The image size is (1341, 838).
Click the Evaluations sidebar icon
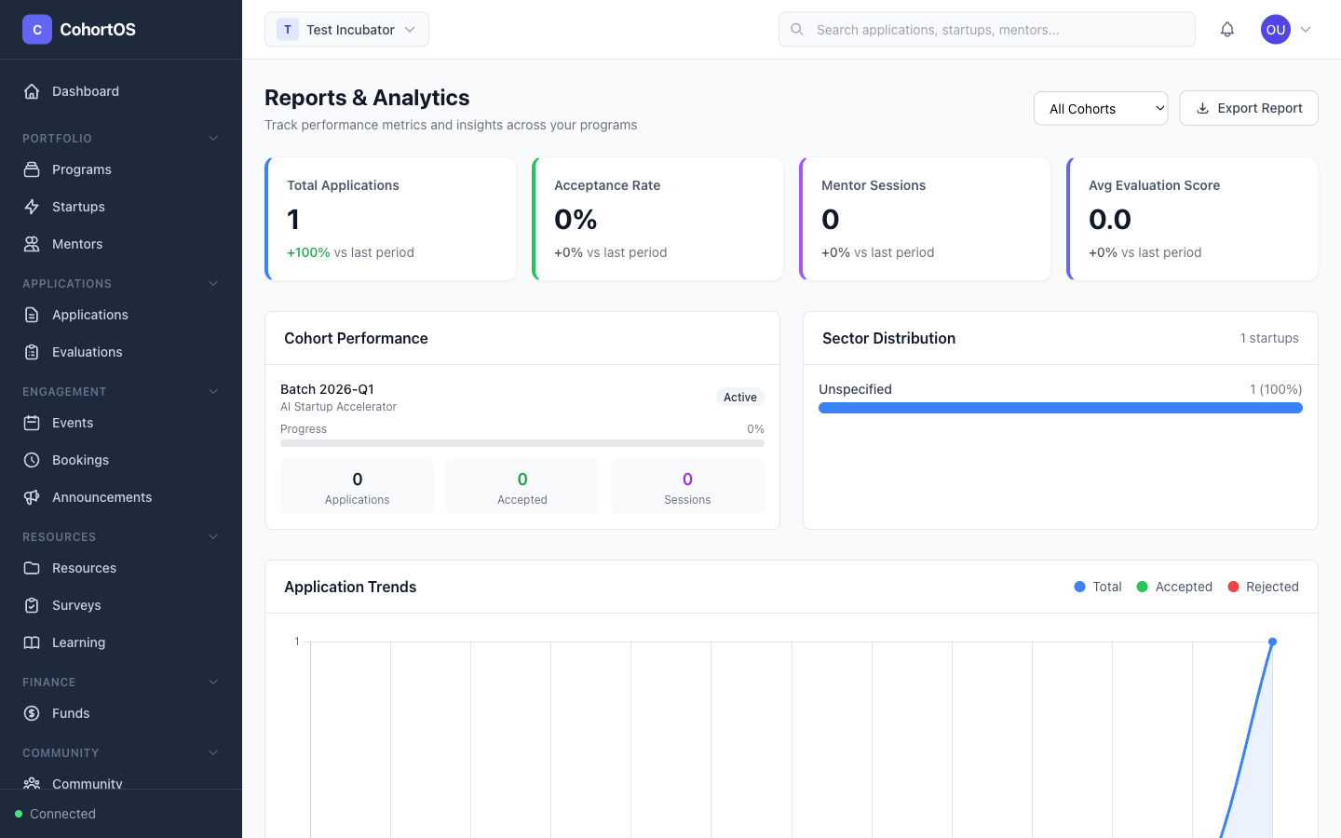click(x=32, y=351)
